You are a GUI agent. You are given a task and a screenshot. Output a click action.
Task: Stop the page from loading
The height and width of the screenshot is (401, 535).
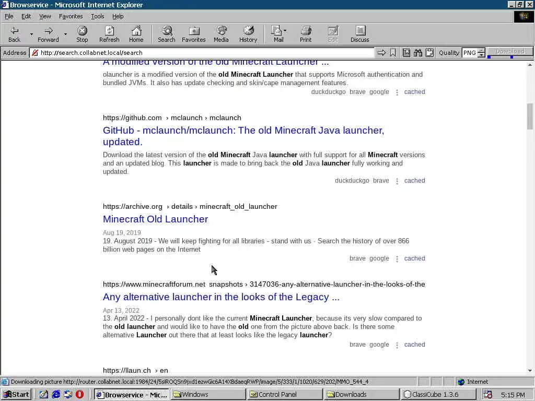(x=82, y=34)
